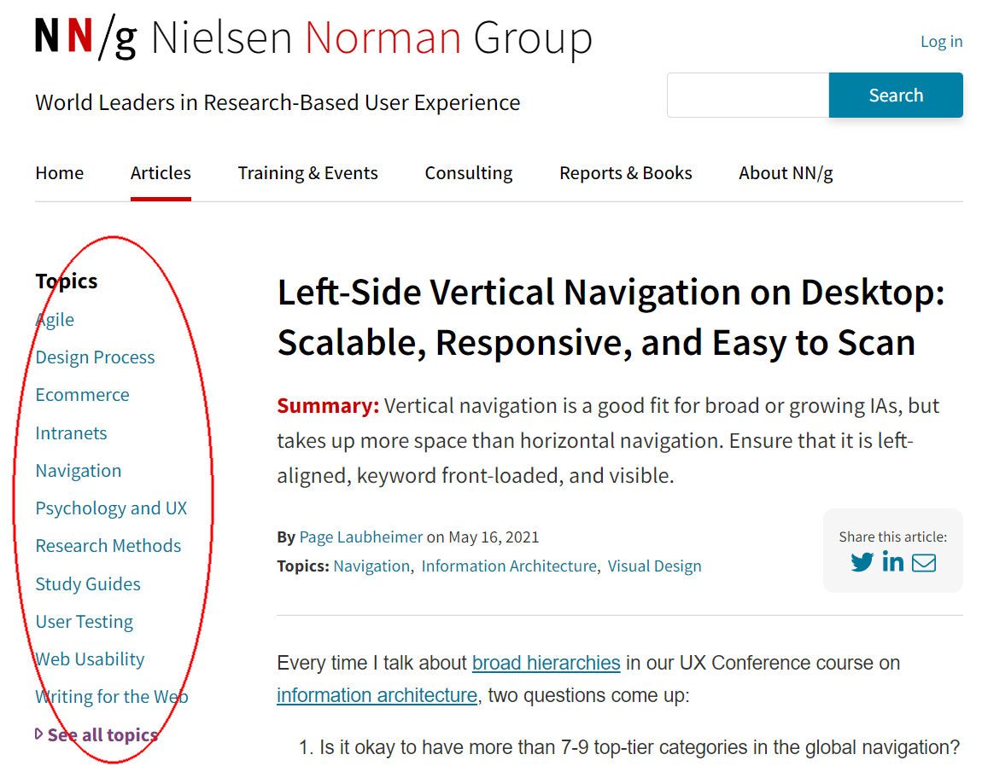Open author Page Laubheimer's link

point(361,537)
